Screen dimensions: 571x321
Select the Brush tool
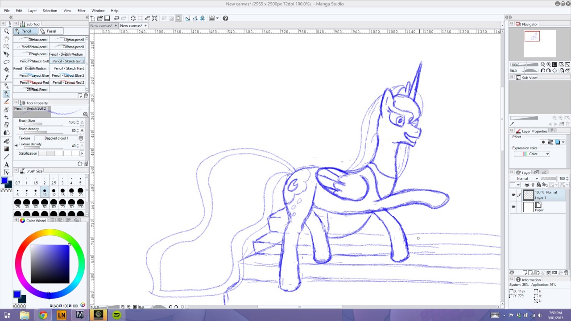tap(6, 101)
